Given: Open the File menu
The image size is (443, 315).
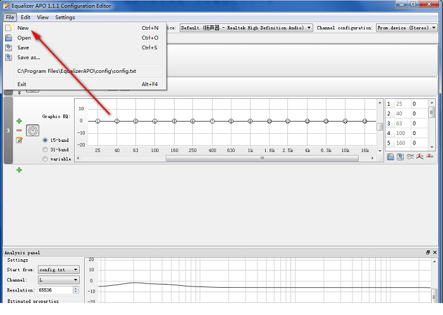Looking at the screenshot, I should pyautogui.click(x=10, y=17).
